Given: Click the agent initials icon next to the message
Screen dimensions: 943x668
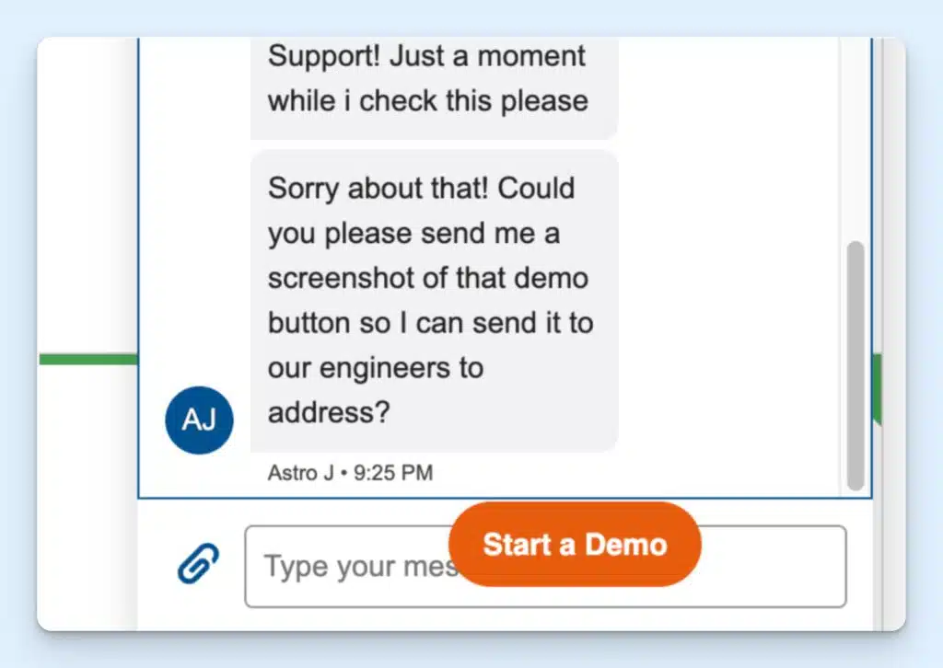Looking at the screenshot, I should point(199,420).
